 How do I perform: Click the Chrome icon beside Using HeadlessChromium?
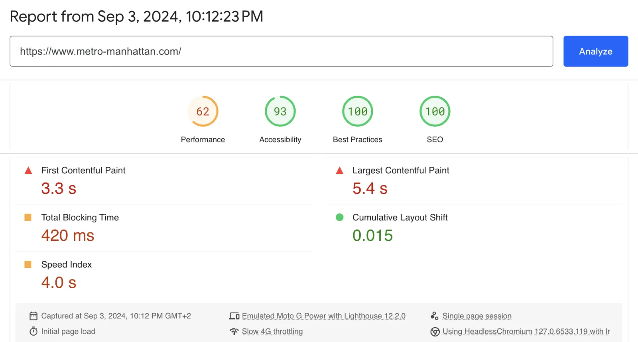click(435, 332)
